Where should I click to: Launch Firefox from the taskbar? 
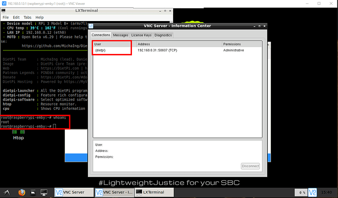(22, 192)
